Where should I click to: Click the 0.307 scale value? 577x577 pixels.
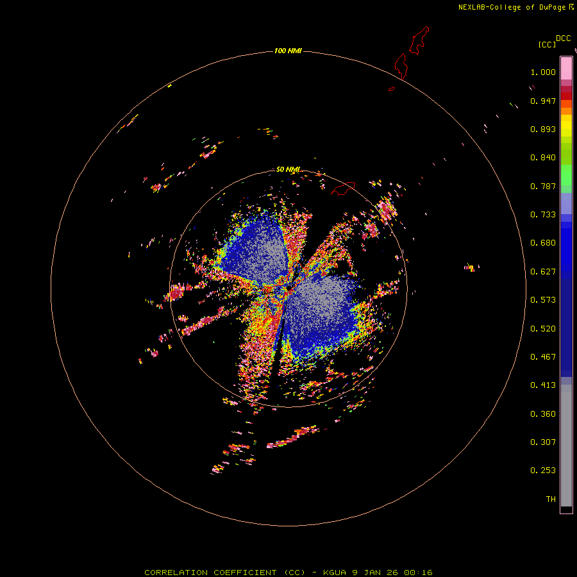(543, 442)
